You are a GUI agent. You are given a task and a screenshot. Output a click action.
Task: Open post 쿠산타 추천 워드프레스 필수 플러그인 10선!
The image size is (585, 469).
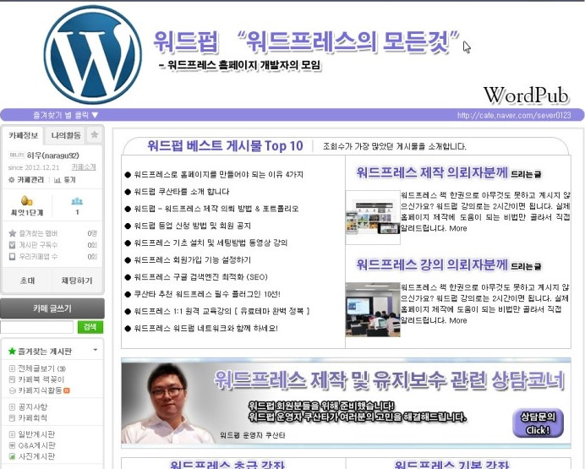click(207, 294)
